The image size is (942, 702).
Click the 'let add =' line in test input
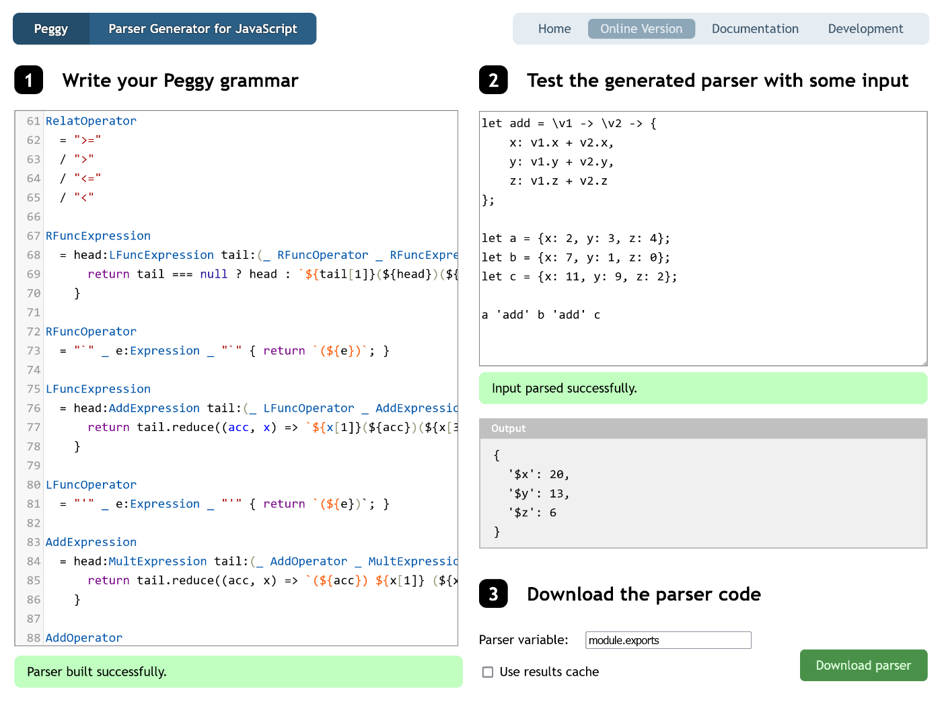coord(569,123)
